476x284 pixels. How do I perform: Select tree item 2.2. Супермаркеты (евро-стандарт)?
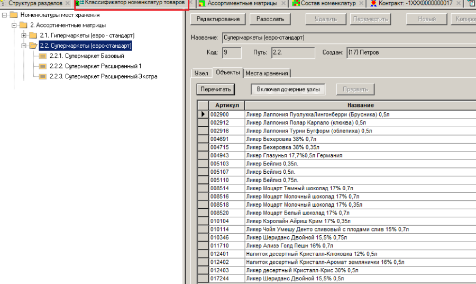[86, 46]
